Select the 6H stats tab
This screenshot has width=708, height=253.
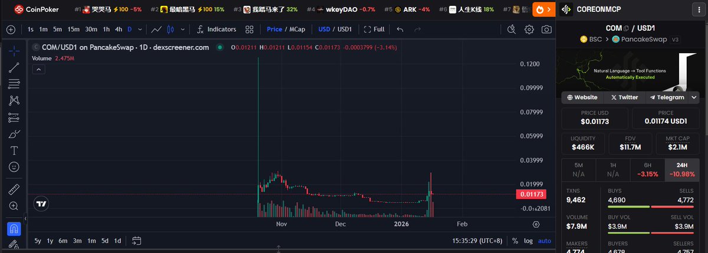pyautogui.click(x=648, y=169)
